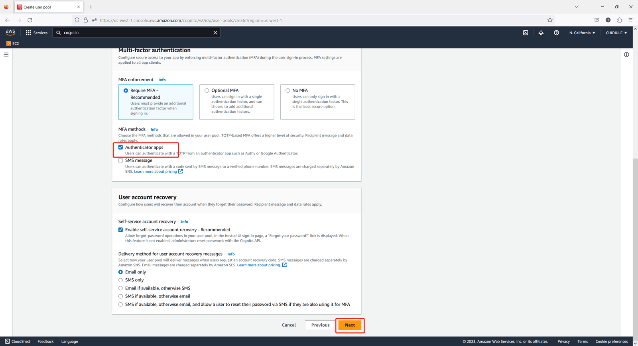Image resolution: width=638 pixels, height=346 pixels.
Task: Open the Privacy footer link
Action: [x=563, y=341]
